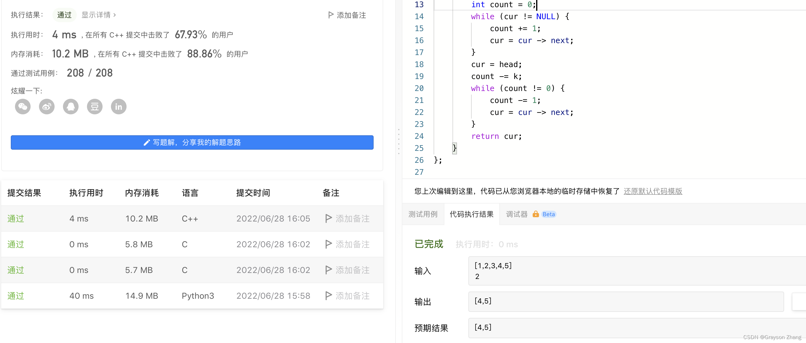Click 还原默认代码模版 link
This screenshot has height=343, width=806.
point(653,191)
